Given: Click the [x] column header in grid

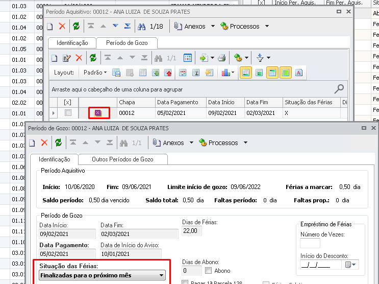Looking at the screenshot, I should [68, 102].
